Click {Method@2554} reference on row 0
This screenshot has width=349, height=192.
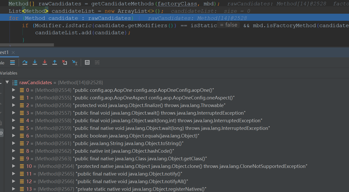53,90
